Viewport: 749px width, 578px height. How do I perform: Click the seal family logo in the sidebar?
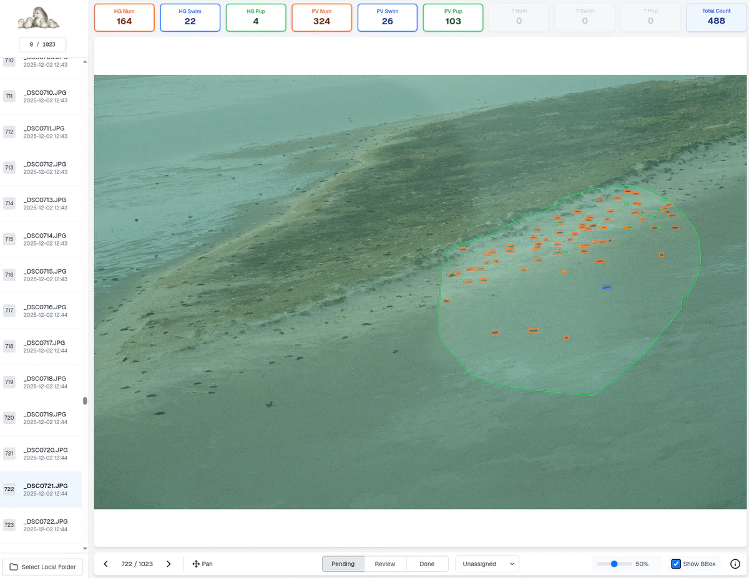(x=39, y=19)
